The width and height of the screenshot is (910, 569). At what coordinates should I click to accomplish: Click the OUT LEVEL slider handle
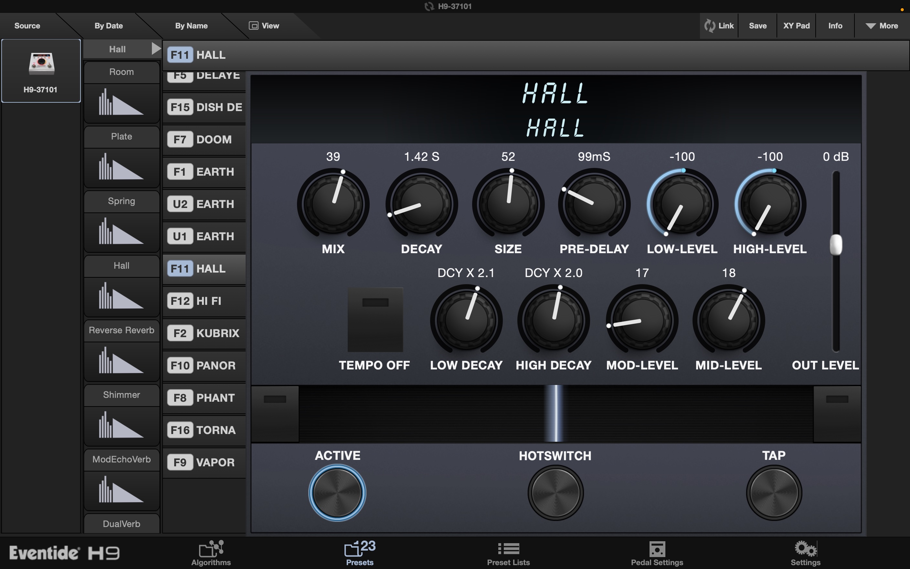click(836, 244)
